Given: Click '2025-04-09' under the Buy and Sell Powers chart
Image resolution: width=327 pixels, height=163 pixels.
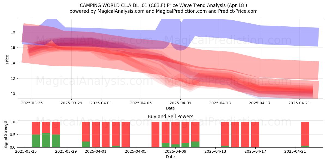Looking at the screenshot, I should [x=175, y=152].
